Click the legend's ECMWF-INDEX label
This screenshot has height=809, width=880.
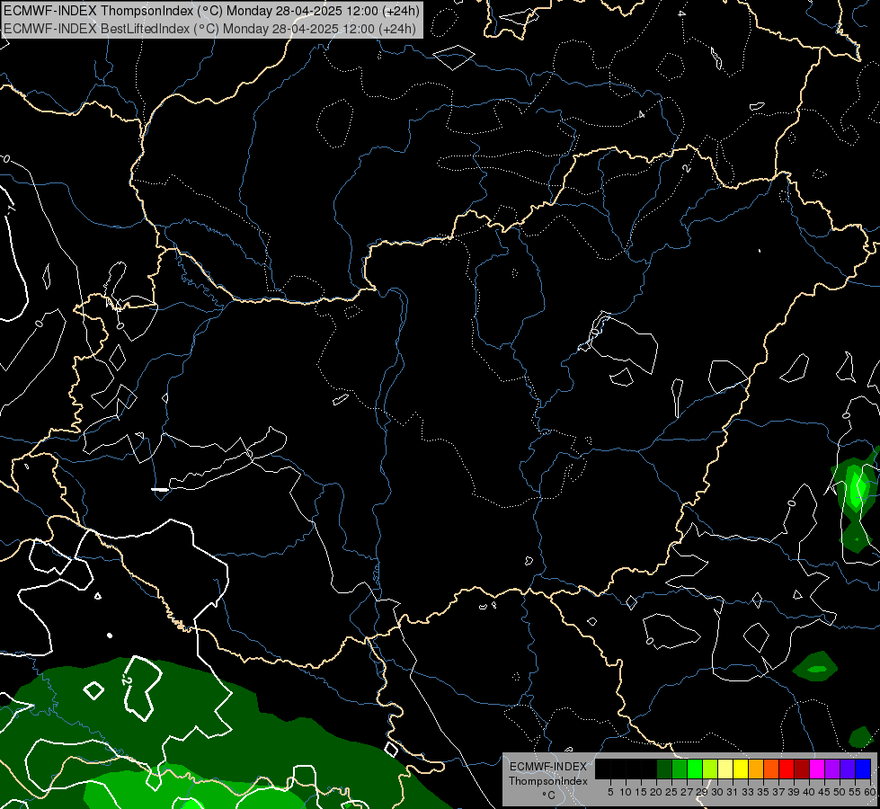(x=548, y=767)
